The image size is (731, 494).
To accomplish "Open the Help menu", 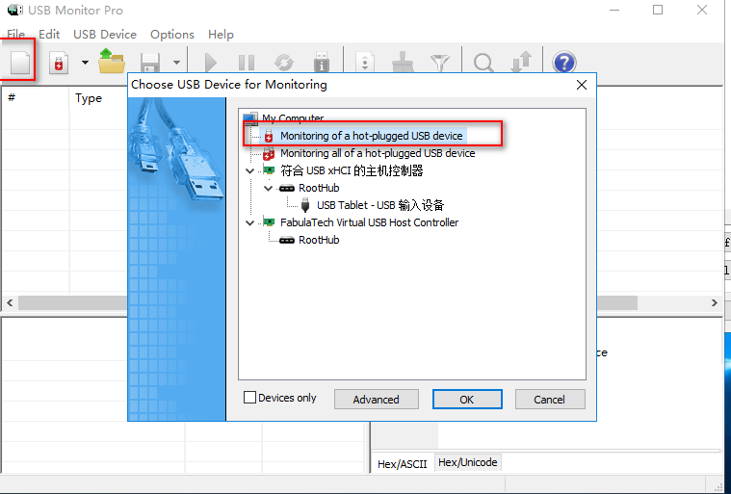I will click(221, 35).
